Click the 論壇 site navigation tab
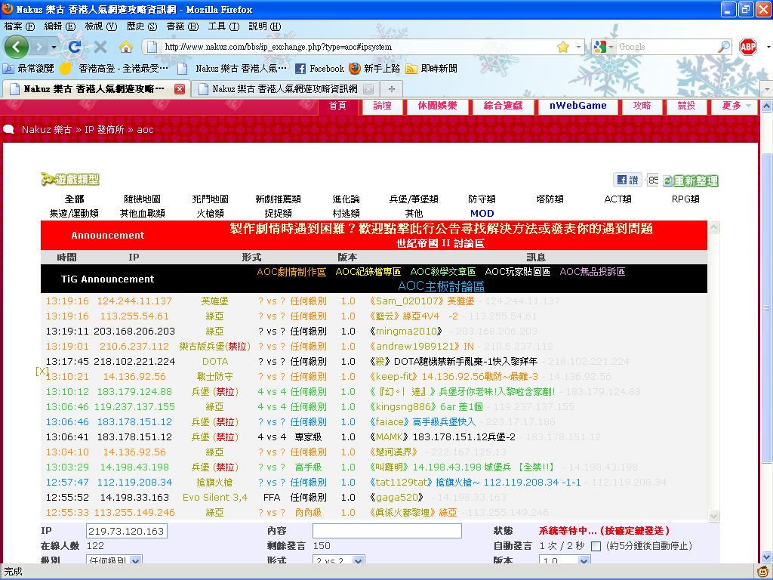This screenshot has width=773, height=580. coord(383,106)
